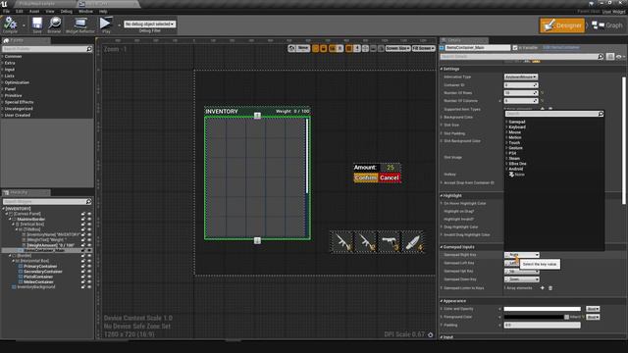Toggle visibility of Canvas Panel row
This screenshot has width=628, height=353.
click(x=89, y=214)
